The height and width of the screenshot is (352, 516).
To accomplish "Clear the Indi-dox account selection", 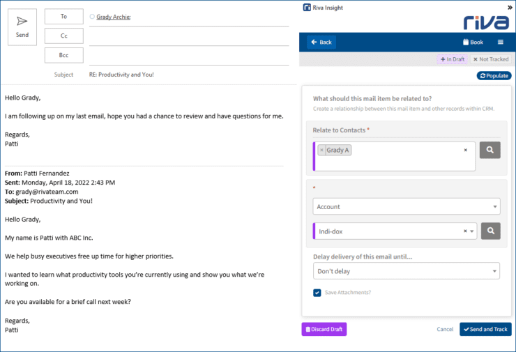I will (464, 231).
